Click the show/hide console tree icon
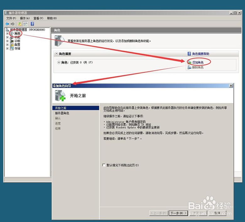This screenshot has height=222, width=245. click(x=25, y=24)
